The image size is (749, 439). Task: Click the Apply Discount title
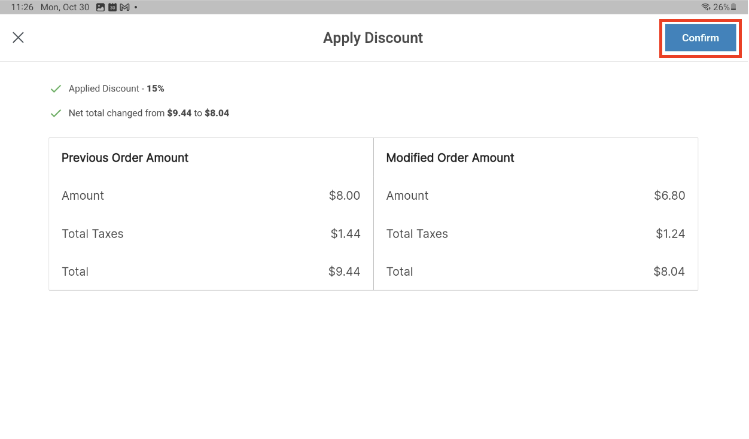(x=373, y=38)
